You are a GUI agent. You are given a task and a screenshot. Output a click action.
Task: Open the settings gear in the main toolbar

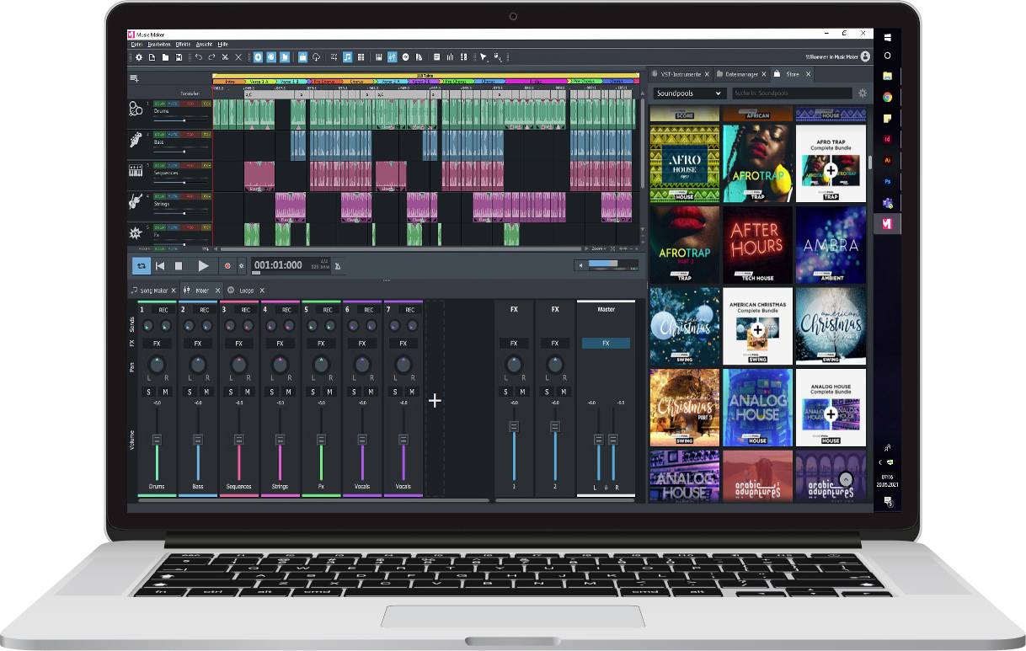coord(139,57)
